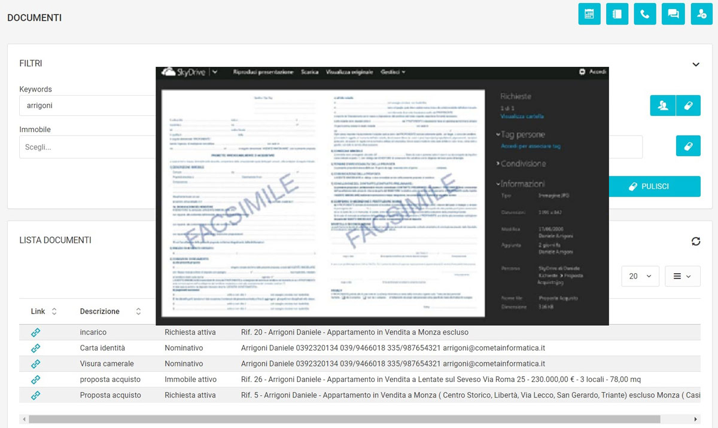Click the phone call icon

pos(644,14)
